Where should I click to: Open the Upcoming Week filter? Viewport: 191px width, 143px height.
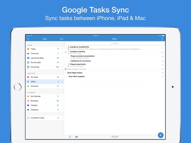[x=45, y=58]
